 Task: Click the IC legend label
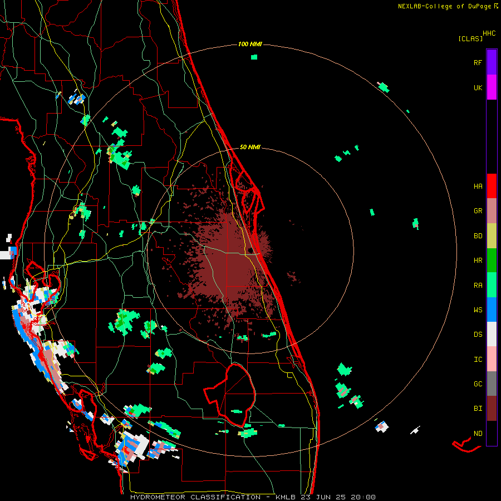coord(478,360)
